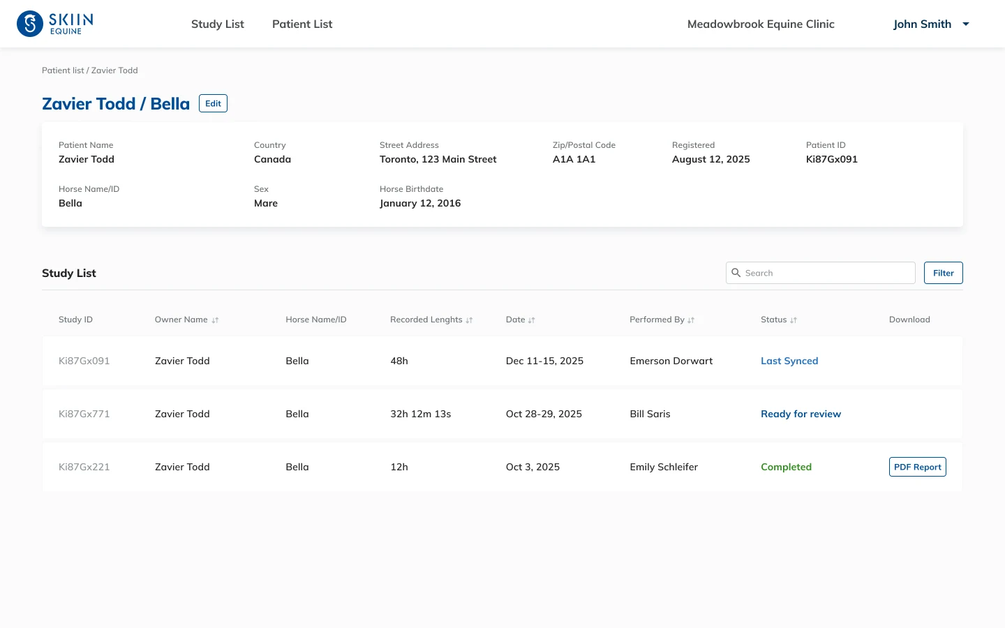The image size is (1005, 628).
Task: Click the Last Synced status
Action: click(789, 361)
